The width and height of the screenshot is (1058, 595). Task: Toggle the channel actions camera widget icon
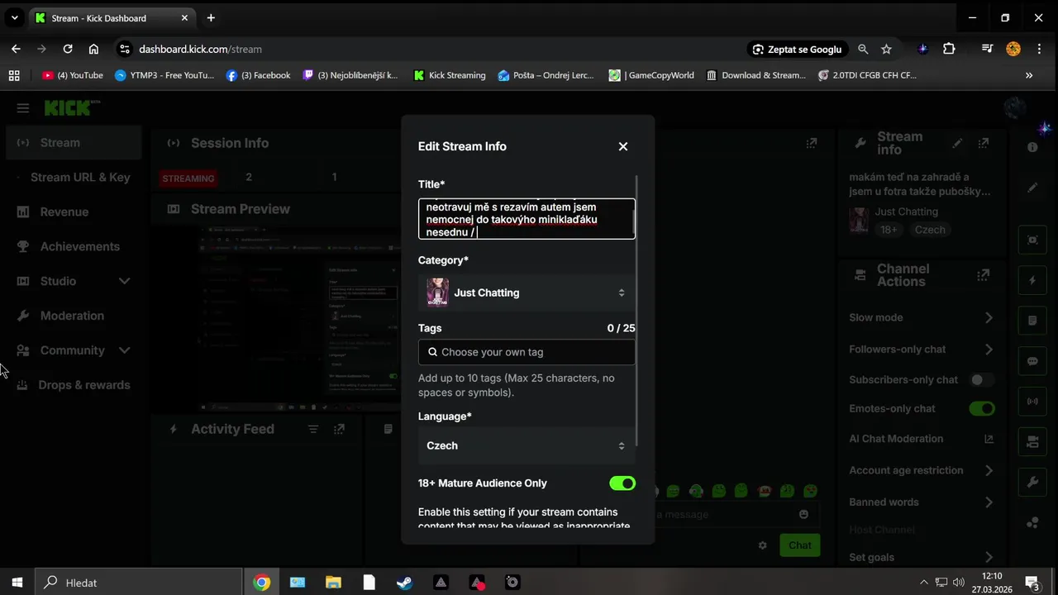[1032, 442]
